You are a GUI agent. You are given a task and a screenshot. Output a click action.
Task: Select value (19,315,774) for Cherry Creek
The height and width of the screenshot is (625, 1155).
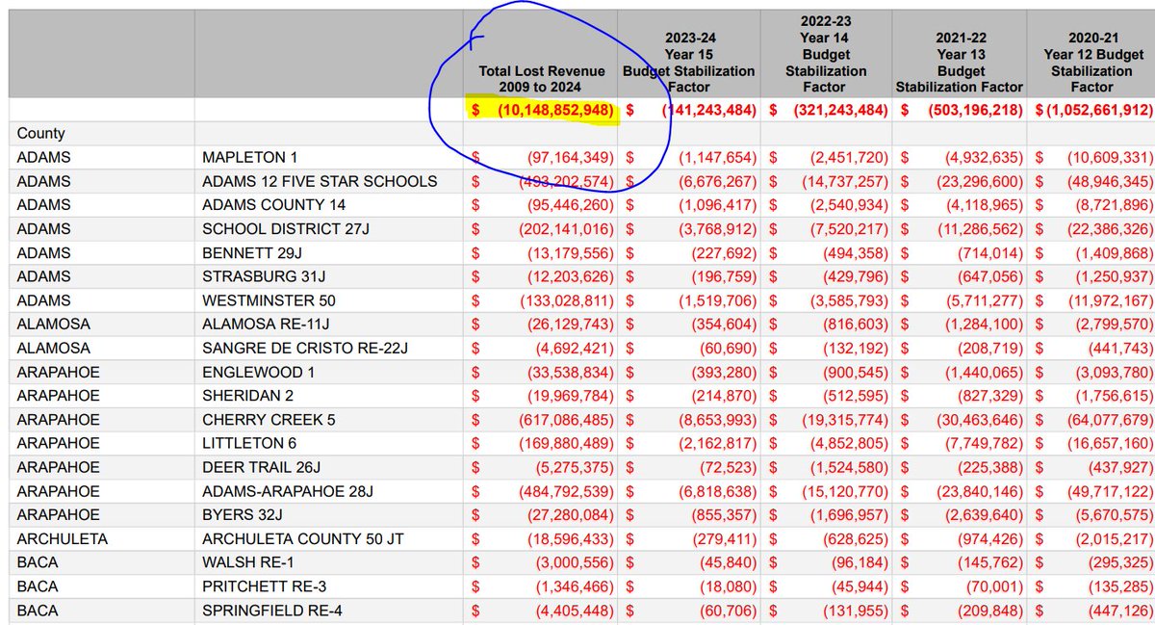[x=846, y=420]
